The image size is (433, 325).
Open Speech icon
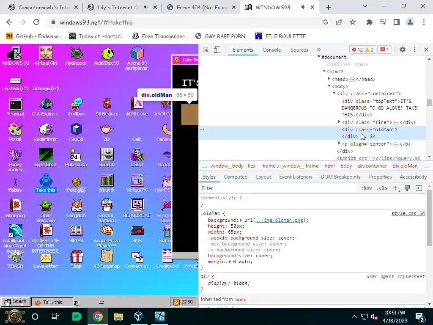[x=107, y=158]
